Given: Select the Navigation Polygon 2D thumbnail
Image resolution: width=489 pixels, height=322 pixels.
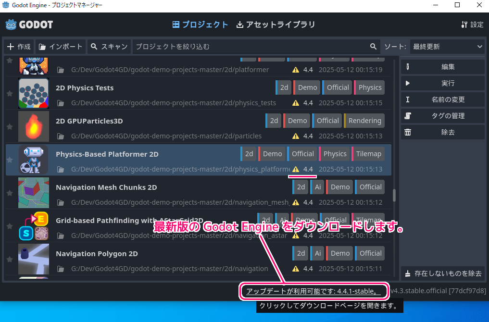Looking at the screenshot, I should tap(34, 259).
